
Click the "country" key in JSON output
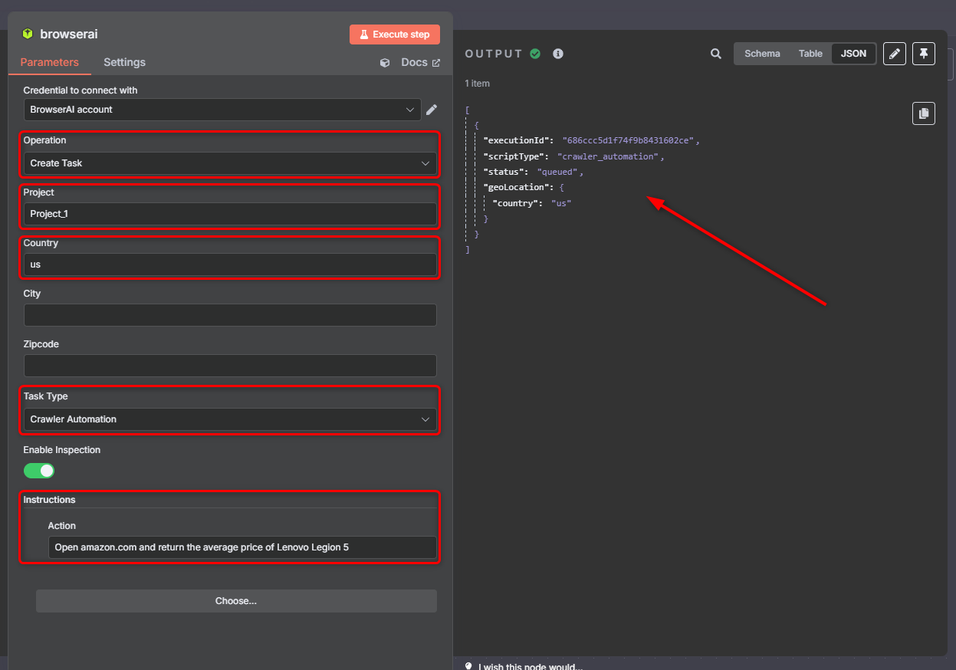(x=517, y=203)
